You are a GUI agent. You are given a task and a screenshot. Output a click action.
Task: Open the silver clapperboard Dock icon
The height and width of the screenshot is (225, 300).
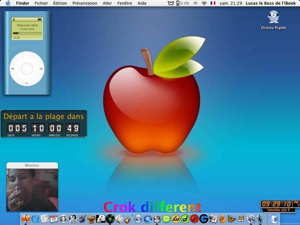tap(138, 219)
